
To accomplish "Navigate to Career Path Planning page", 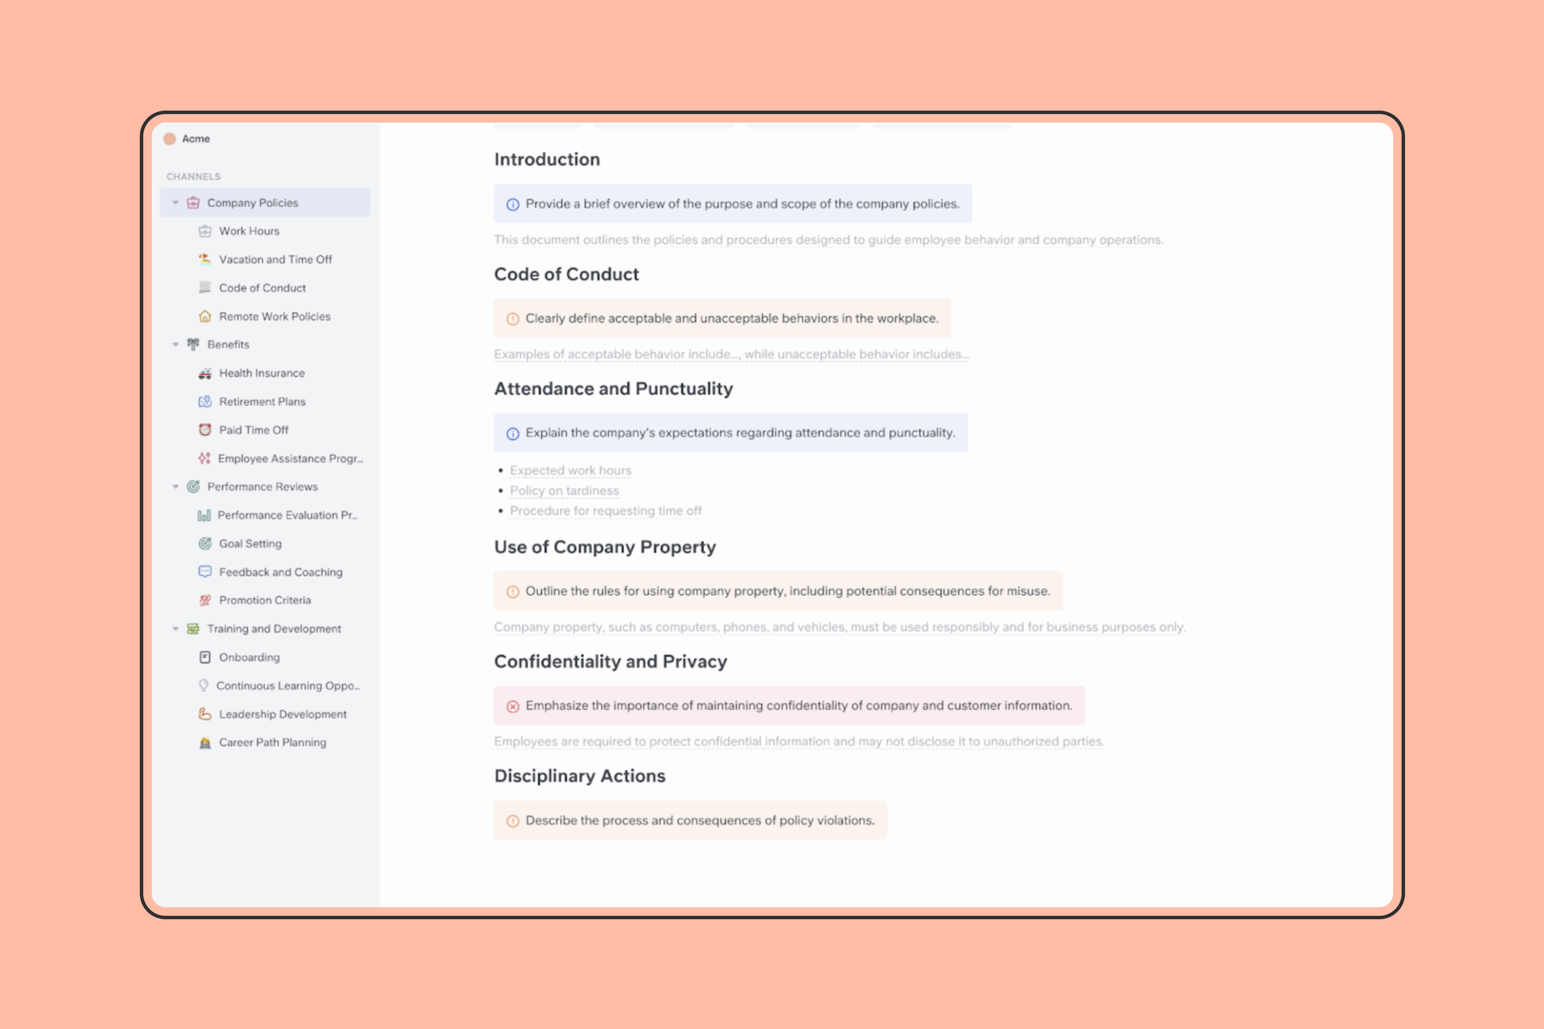I will click(272, 742).
